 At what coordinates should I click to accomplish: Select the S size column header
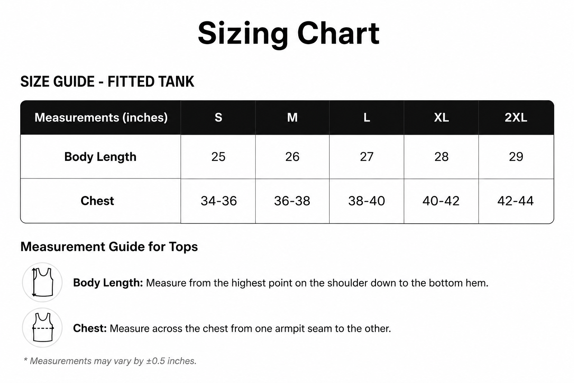tap(218, 117)
